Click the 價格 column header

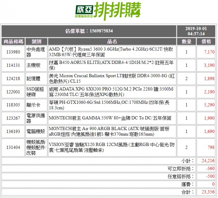[x=206, y=41]
